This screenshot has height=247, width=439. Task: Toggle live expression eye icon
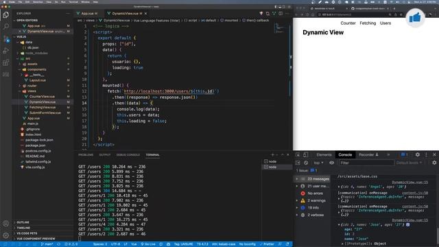331,163
